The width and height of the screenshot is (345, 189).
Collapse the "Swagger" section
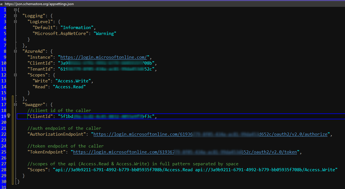pyautogui.click(x=16, y=105)
